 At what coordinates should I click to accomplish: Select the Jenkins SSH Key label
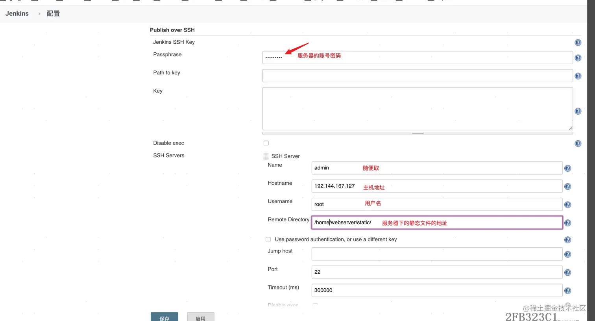click(x=174, y=42)
